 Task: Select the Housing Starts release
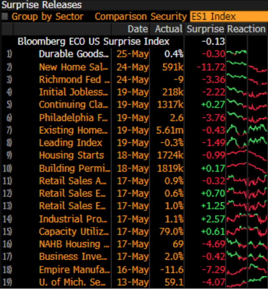coord(71,155)
